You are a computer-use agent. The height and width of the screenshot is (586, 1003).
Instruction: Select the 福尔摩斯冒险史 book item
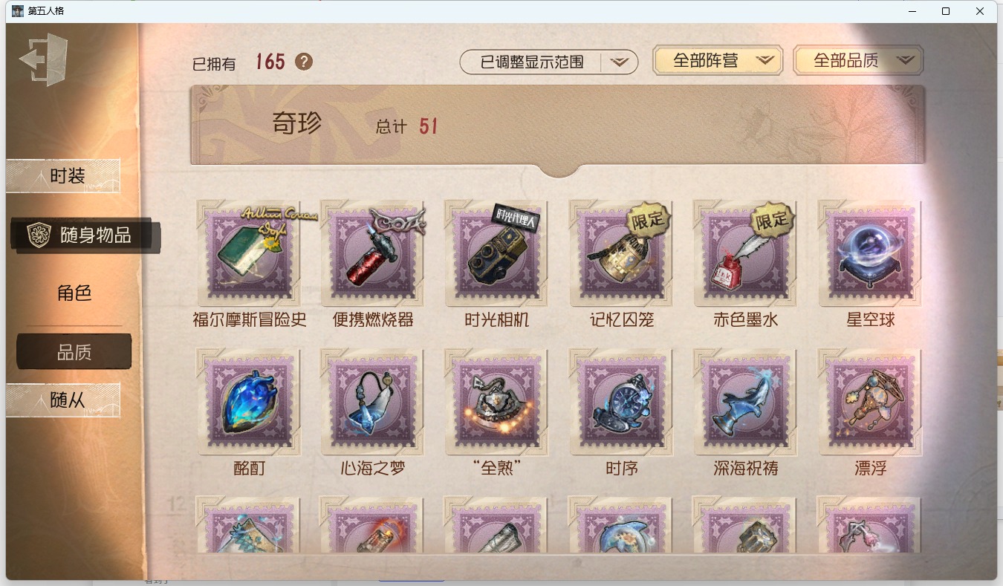click(x=249, y=253)
